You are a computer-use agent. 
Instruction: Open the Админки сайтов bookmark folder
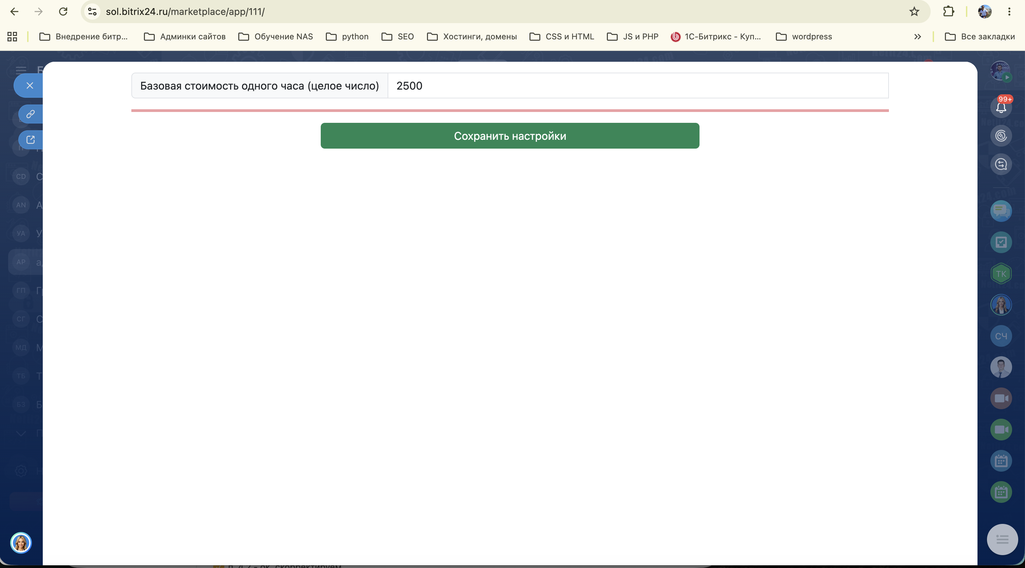coord(185,37)
